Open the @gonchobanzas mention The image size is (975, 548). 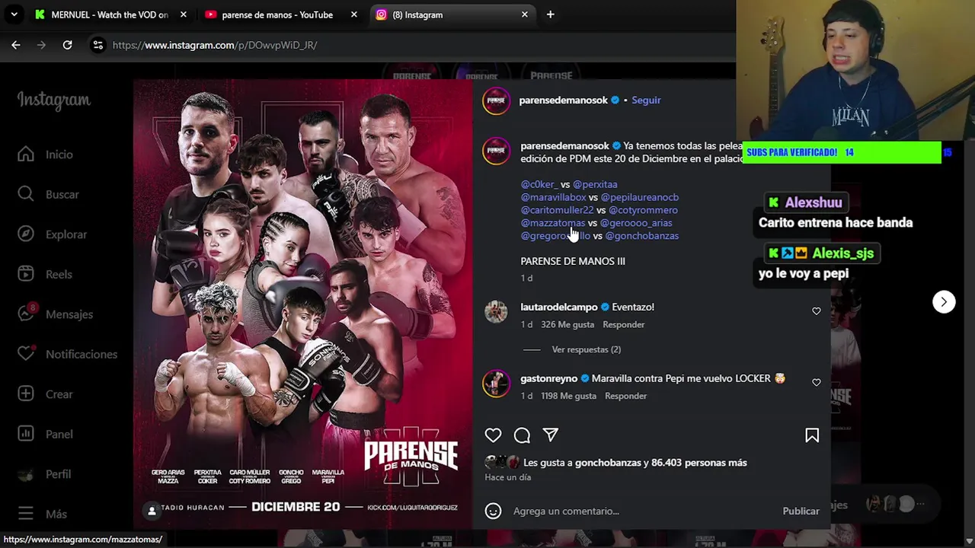(x=642, y=236)
